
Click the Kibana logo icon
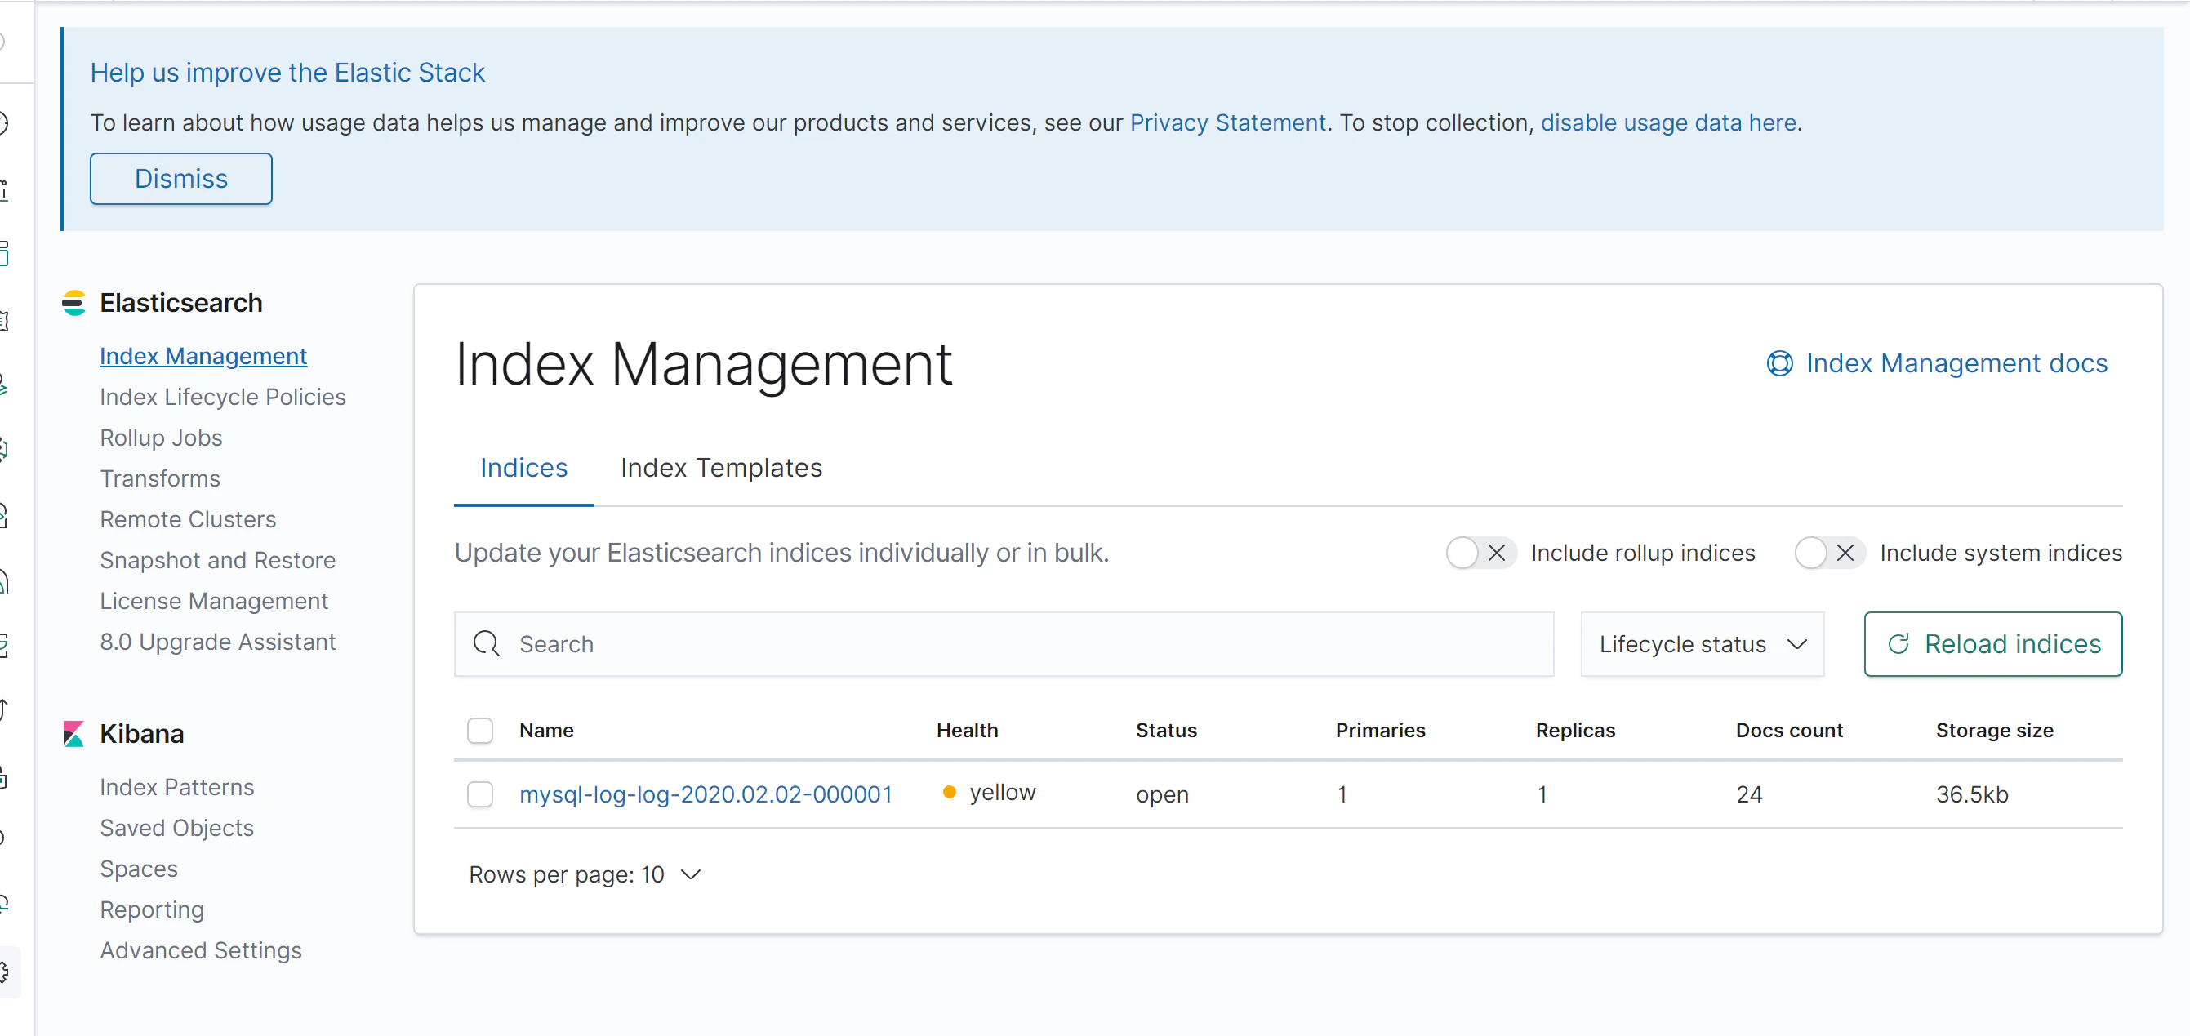pos(74,733)
